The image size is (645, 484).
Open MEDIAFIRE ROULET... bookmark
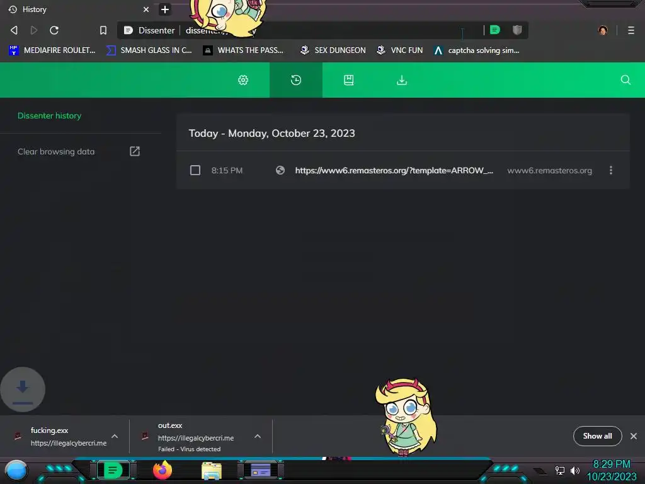[52, 50]
